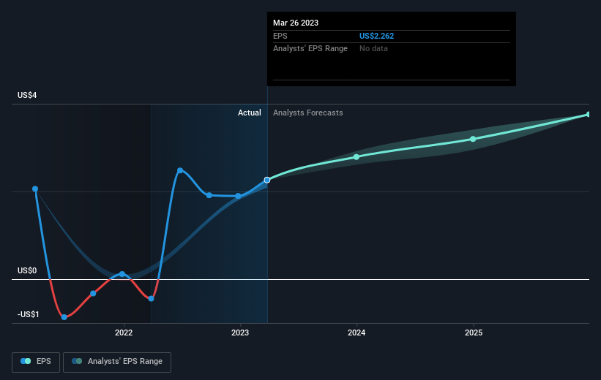This screenshot has width=601, height=380.
Task: Click the 2023 x-axis label
Action: (x=240, y=333)
